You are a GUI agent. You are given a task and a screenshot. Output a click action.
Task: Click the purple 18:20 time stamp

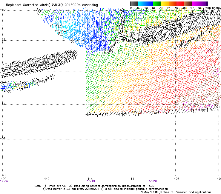(153, 181)
